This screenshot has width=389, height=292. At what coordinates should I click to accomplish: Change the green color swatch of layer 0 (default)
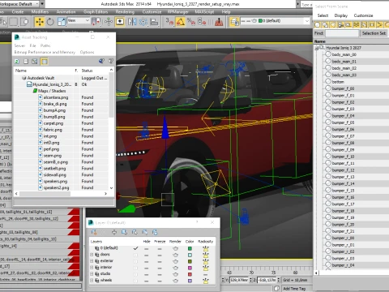[x=190, y=248]
